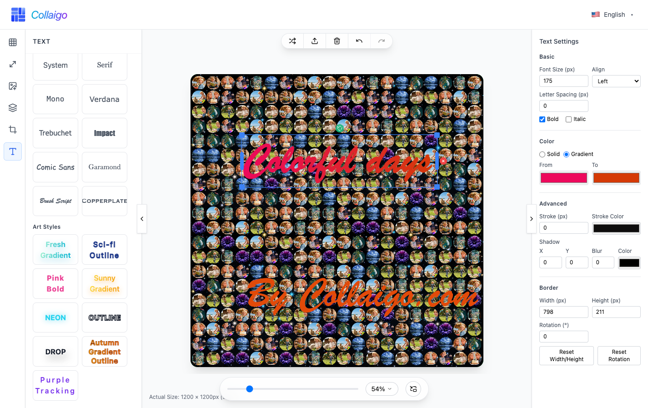Open the resize tool in the left sidebar
648x408 pixels.
pos(12,64)
